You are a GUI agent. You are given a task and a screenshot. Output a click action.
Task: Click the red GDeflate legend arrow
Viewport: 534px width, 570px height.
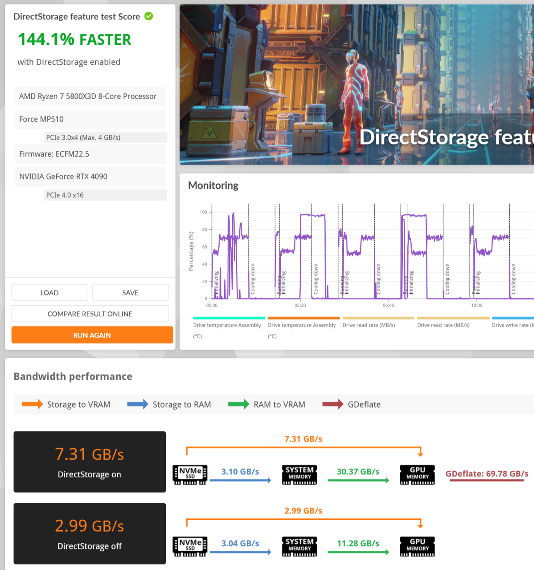point(333,404)
